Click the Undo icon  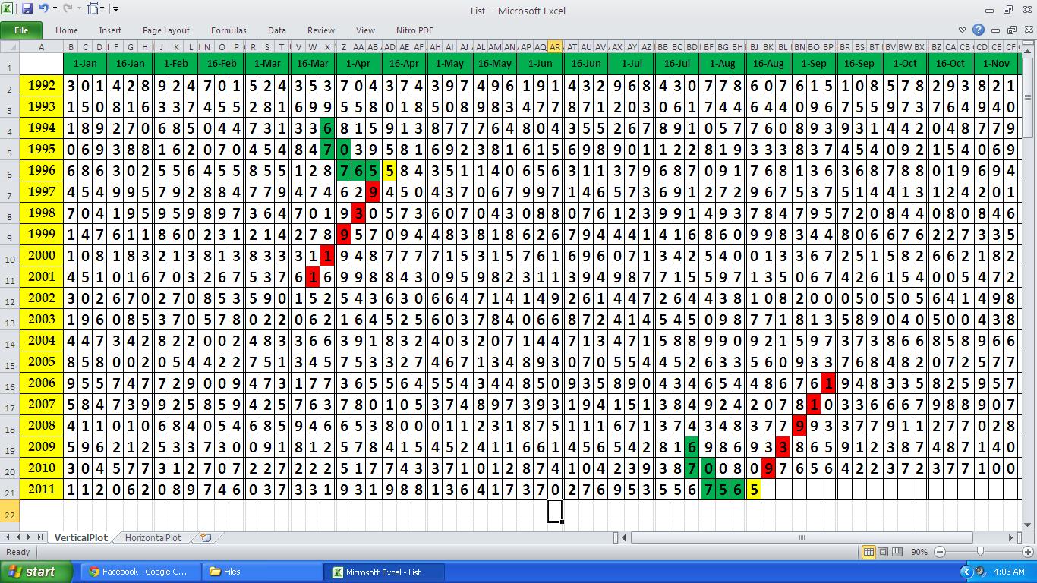tap(43, 8)
